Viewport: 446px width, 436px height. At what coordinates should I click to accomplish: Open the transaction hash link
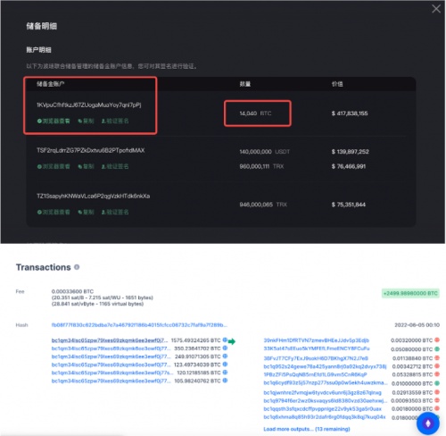(139, 325)
